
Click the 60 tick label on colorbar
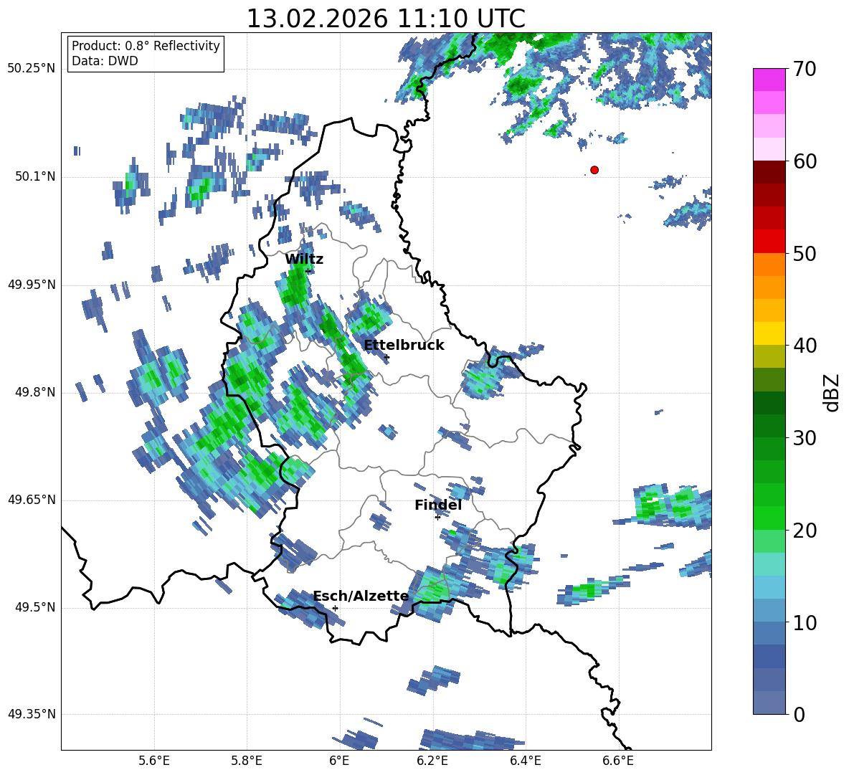[x=805, y=161]
